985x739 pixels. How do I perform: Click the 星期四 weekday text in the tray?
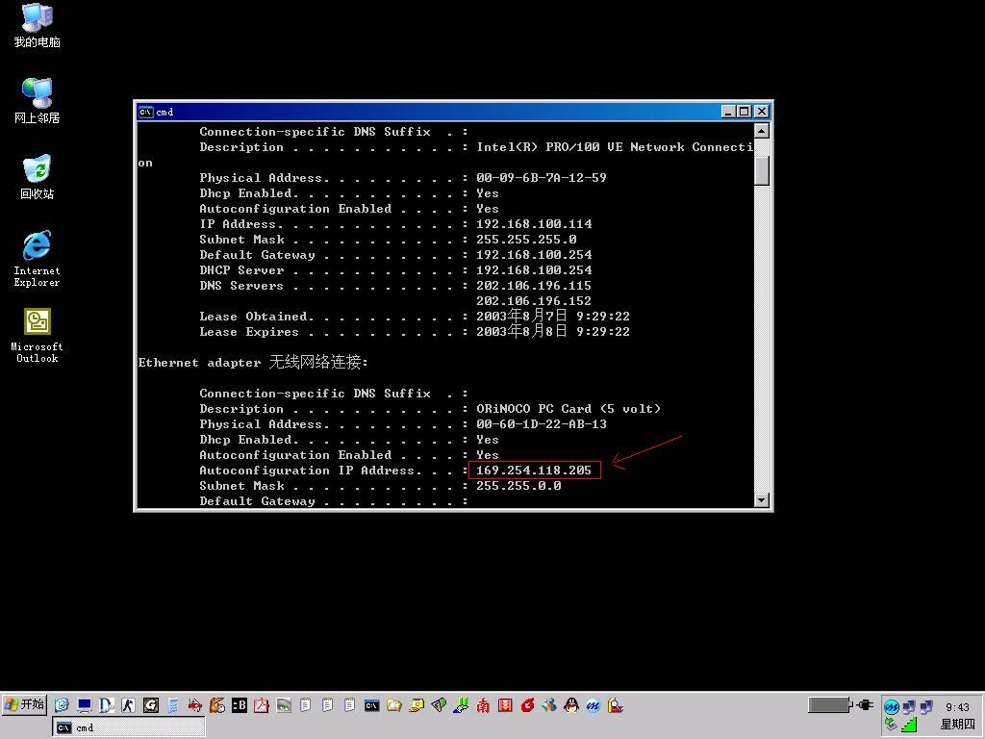(x=957, y=724)
